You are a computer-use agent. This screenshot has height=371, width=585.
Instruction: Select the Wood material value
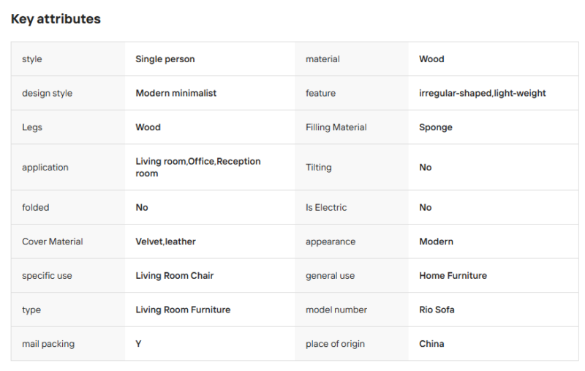click(431, 59)
